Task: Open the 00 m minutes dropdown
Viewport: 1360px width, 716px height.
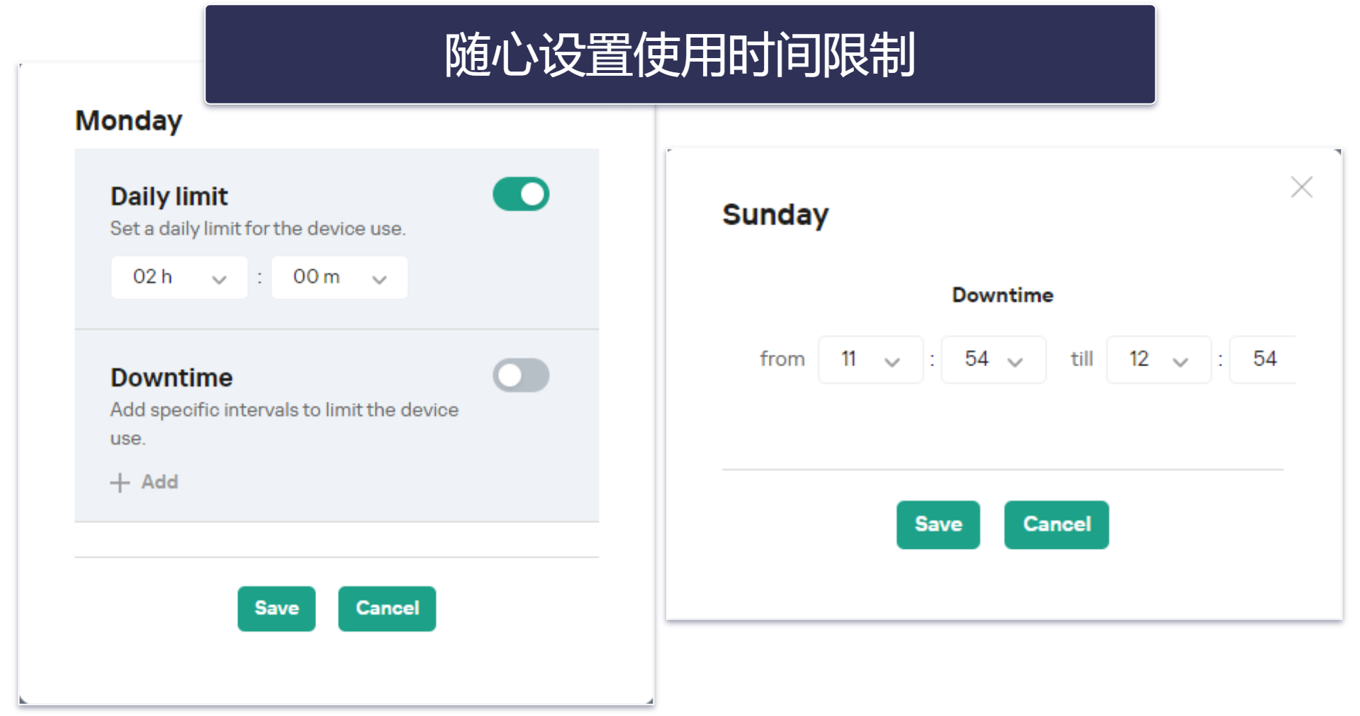Action: [339, 277]
